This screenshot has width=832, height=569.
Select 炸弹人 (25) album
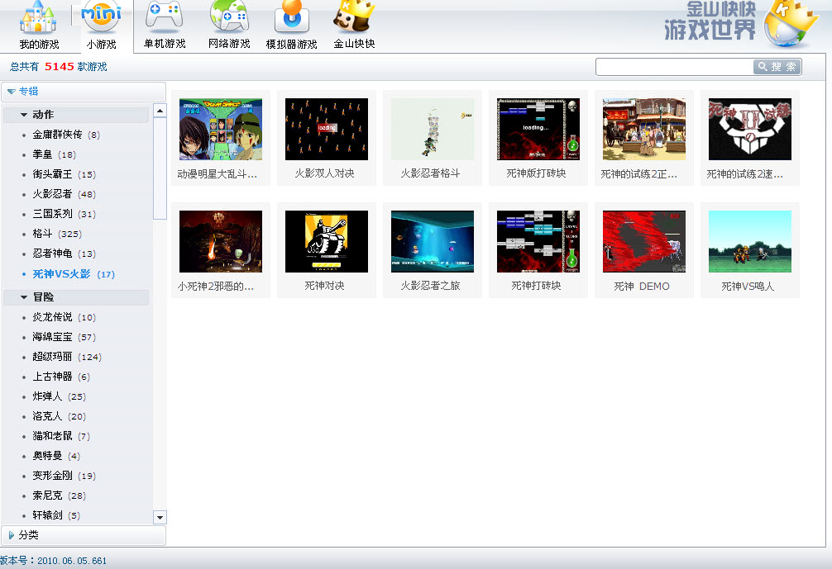pos(59,396)
